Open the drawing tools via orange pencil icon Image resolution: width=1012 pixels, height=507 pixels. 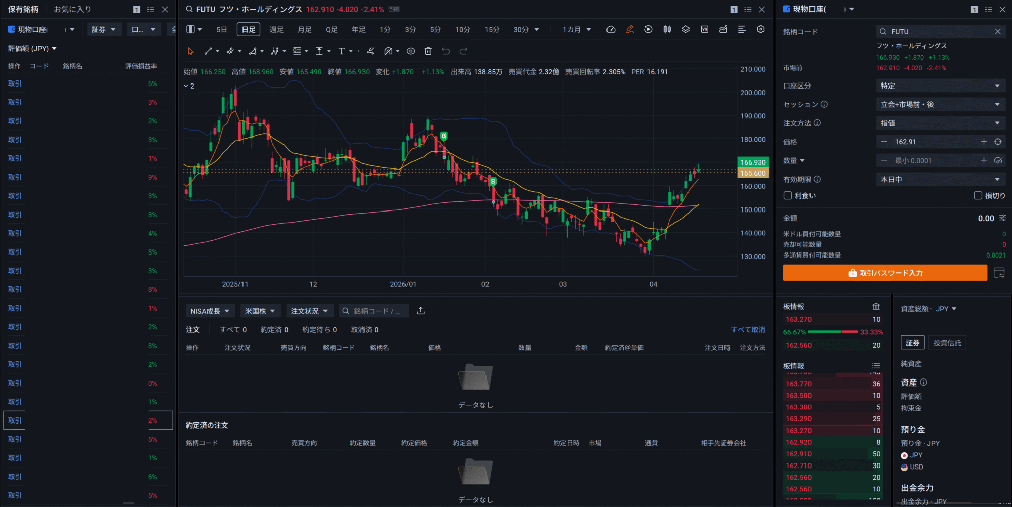630,29
